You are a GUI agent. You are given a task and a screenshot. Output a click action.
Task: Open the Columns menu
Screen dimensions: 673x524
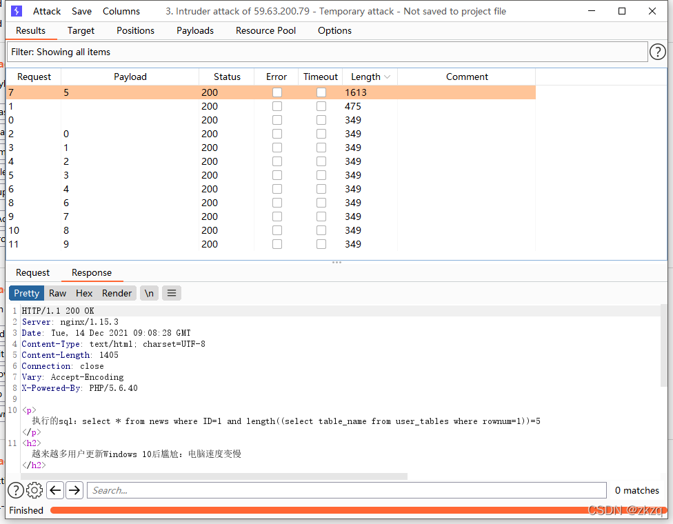(x=121, y=11)
